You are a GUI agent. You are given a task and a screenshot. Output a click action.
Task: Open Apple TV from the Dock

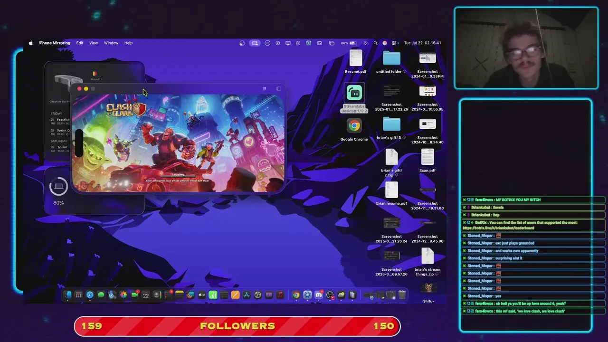pos(202,295)
